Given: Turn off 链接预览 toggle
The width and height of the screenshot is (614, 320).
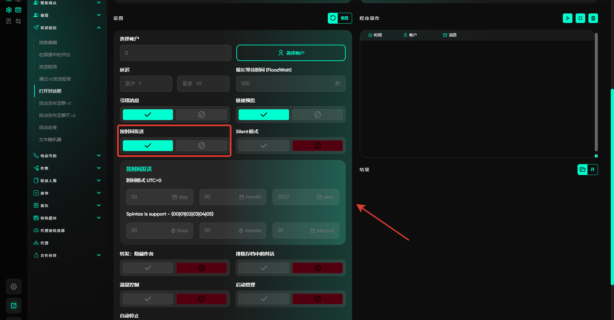Looking at the screenshot, I should click(317, 115).
